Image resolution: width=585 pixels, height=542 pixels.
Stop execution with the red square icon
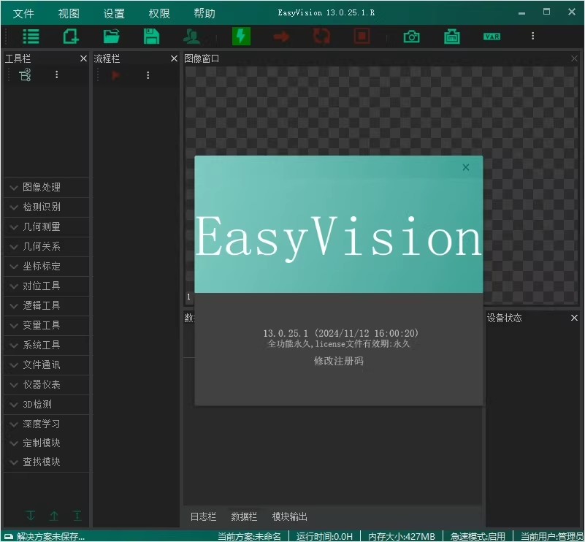[362, 37]
